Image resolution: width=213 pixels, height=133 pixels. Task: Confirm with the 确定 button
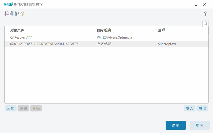pyautogui.click(x=176, y=125)
